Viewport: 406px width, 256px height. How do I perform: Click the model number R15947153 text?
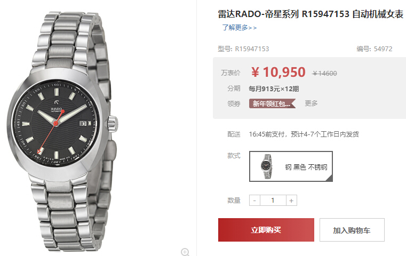click(x=252, y=49)
